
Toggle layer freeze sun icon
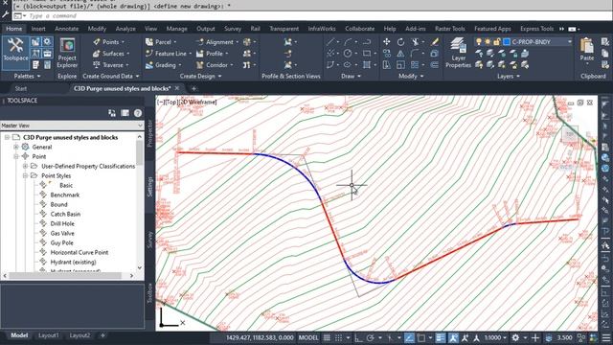(x=488, y=42)
